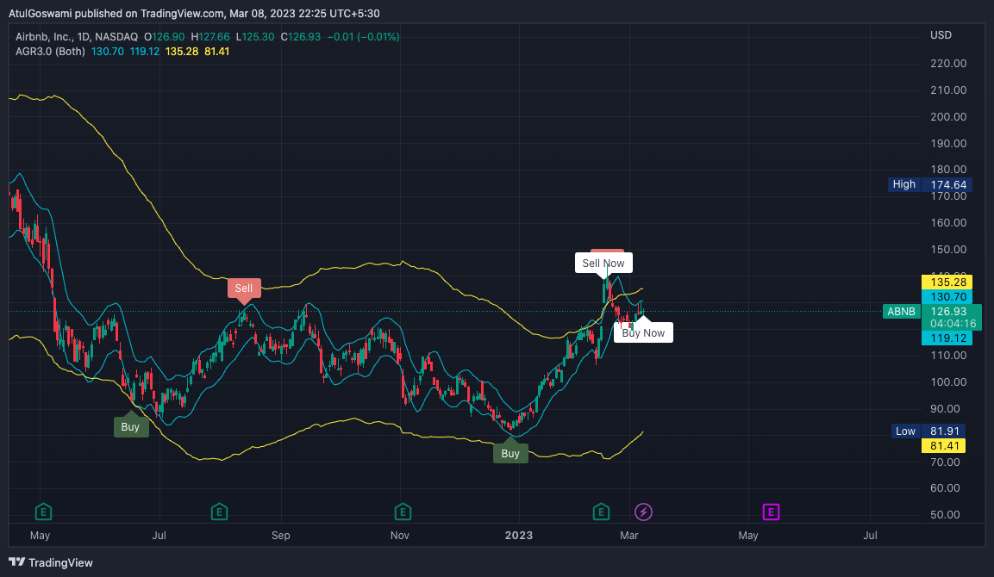Click the yellow 81.41 axis price label

[944, 446]
